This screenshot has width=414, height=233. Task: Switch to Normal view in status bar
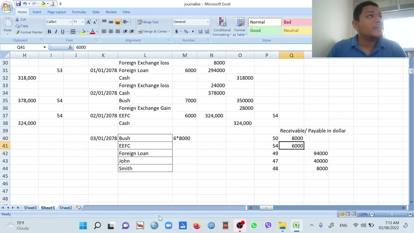(x=342, y=214)
